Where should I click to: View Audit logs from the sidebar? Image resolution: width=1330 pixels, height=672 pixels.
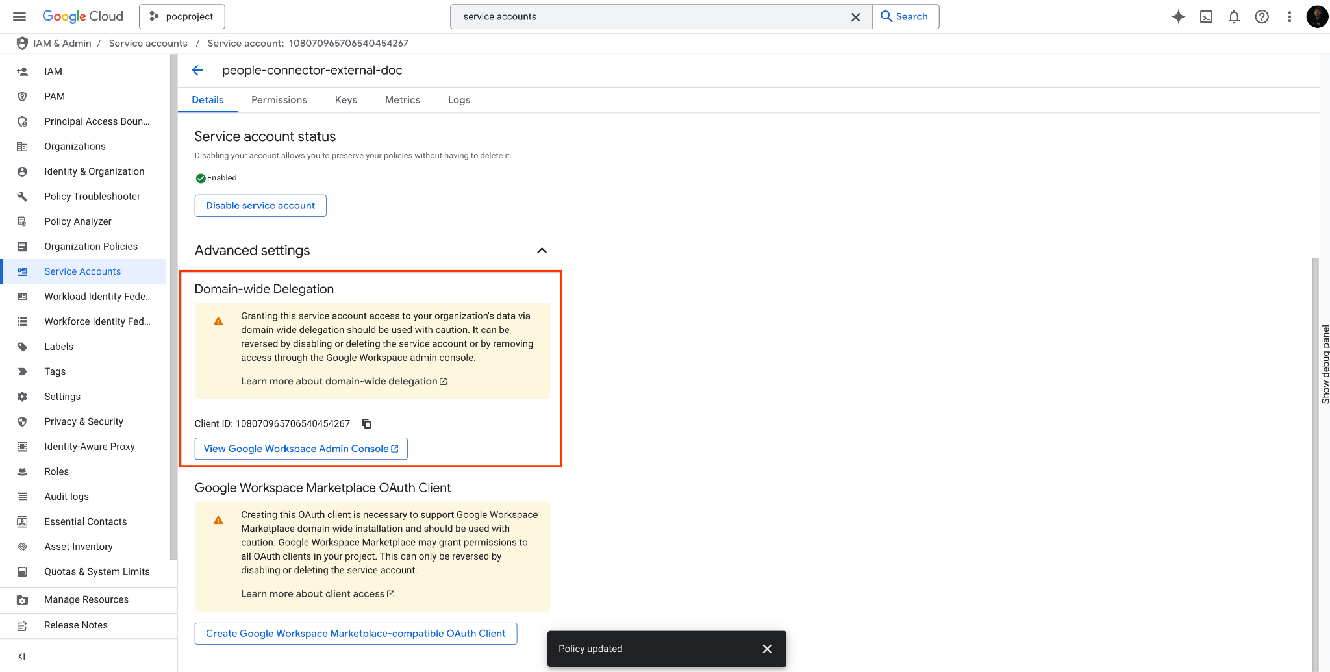click(x=66, y=496)
